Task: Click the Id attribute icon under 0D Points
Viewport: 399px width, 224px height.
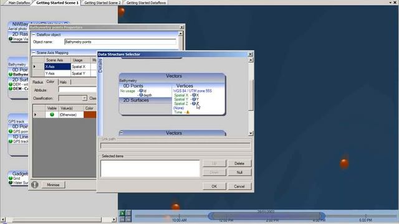Action: point(141,91)
